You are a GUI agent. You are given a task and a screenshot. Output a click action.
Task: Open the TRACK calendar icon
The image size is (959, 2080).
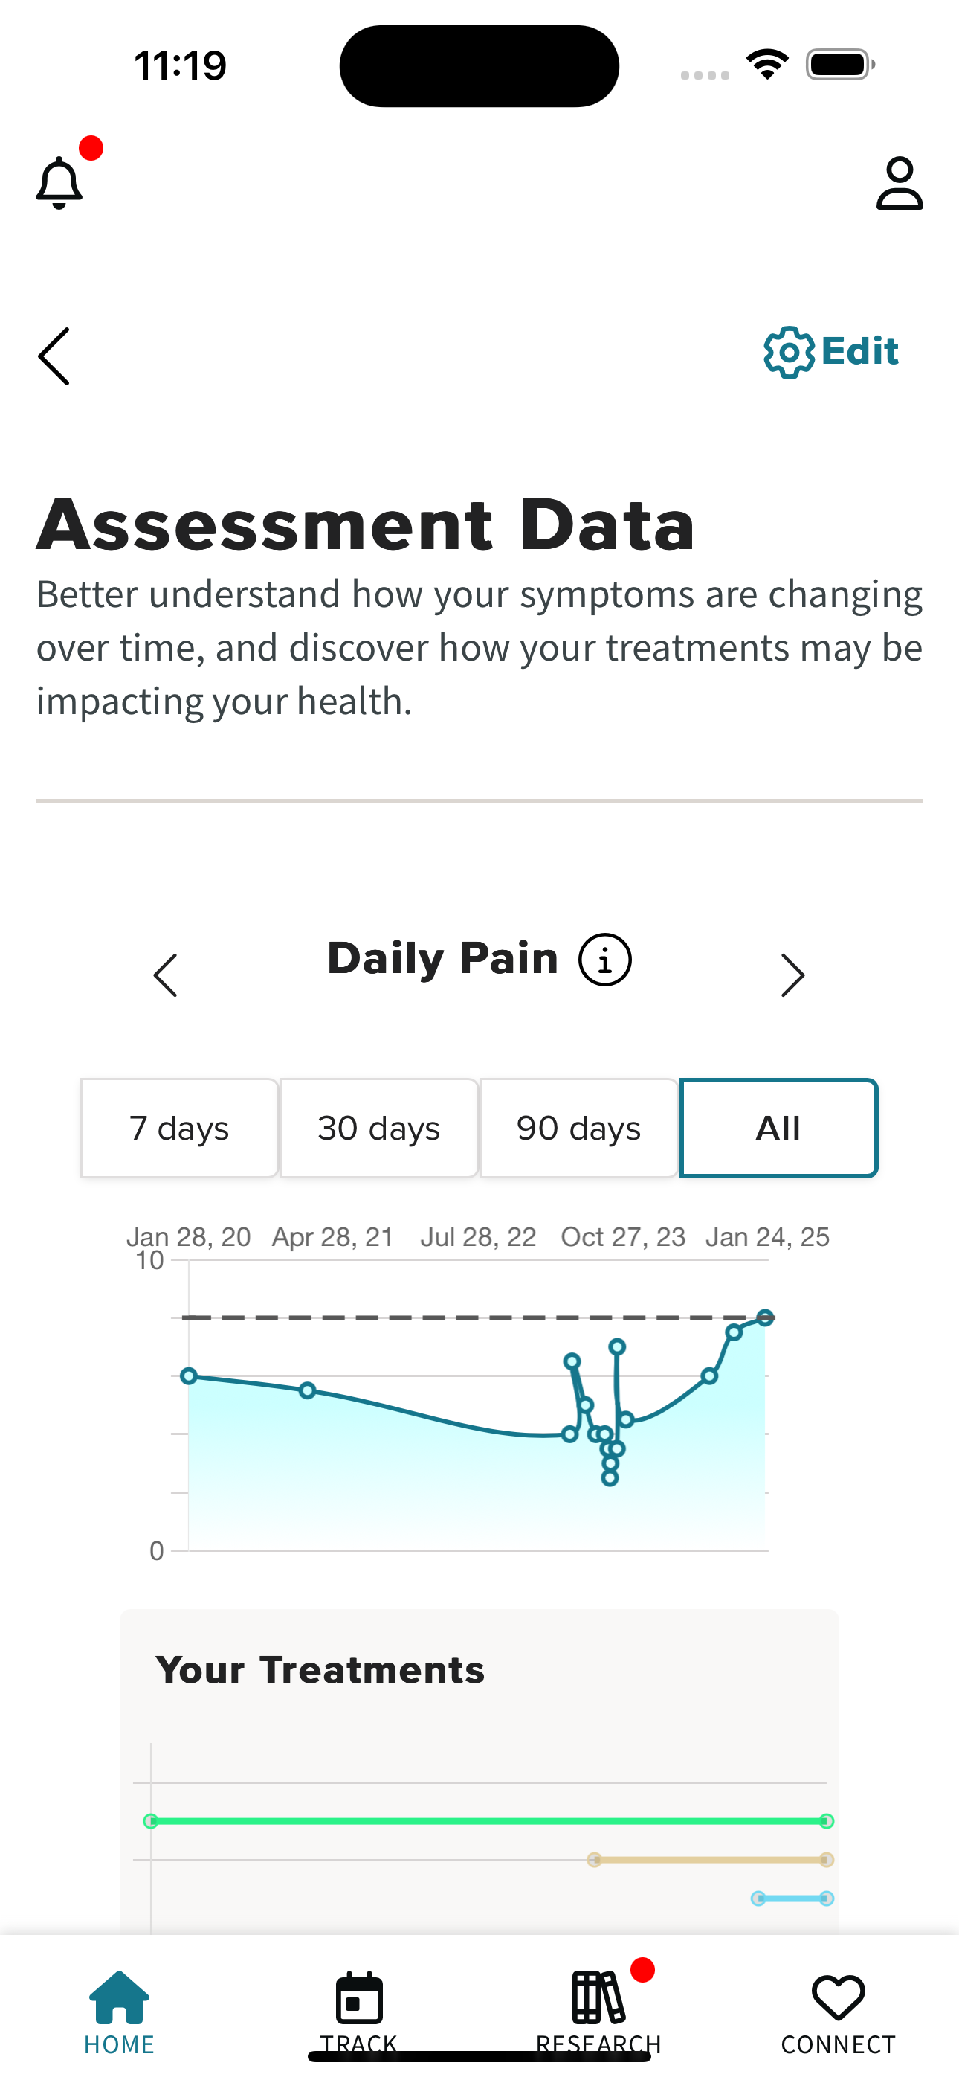[359, 1997]
